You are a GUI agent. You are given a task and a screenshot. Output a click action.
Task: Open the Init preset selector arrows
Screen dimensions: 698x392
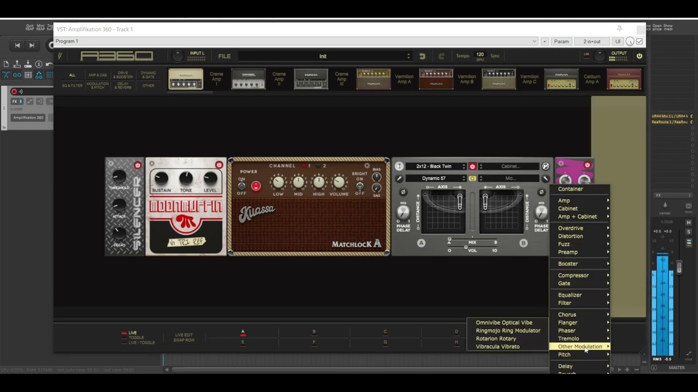click(408, 56)
